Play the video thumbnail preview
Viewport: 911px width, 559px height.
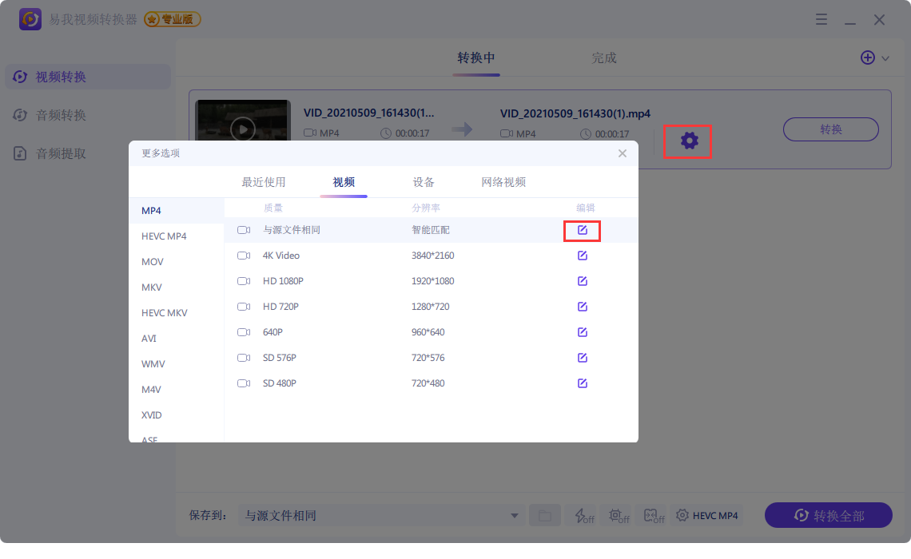pyautogui.click(x=243, y=128)
